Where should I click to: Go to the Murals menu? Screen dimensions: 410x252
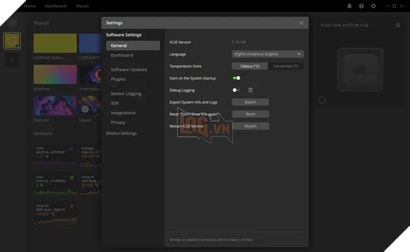pyautogui.click(x=83, y=6)
